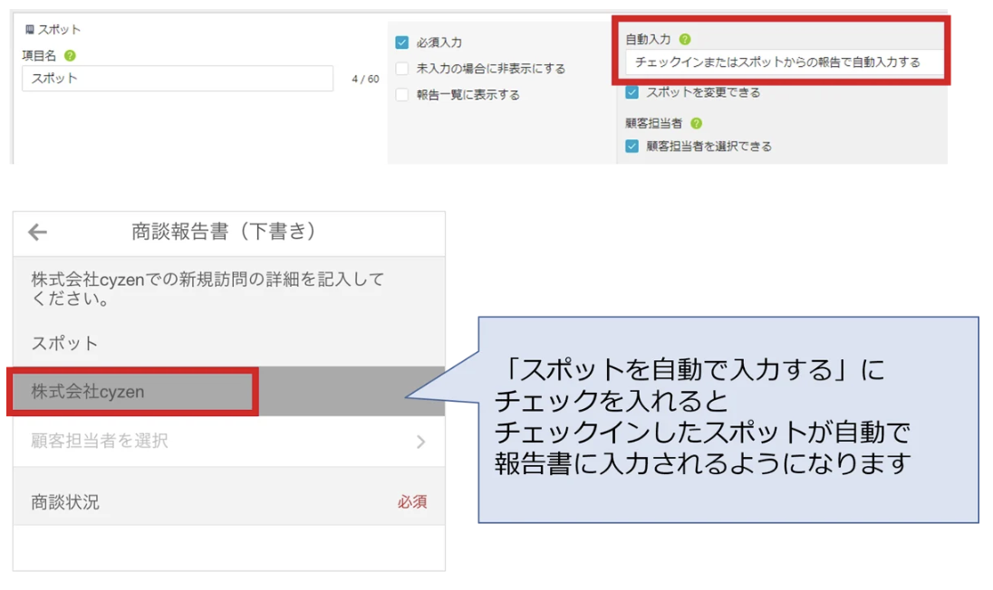Image resolution: width=993 pixels, height=590 pixels.
Task: Click the 項目名 field label
Action: tap(39, 55)
